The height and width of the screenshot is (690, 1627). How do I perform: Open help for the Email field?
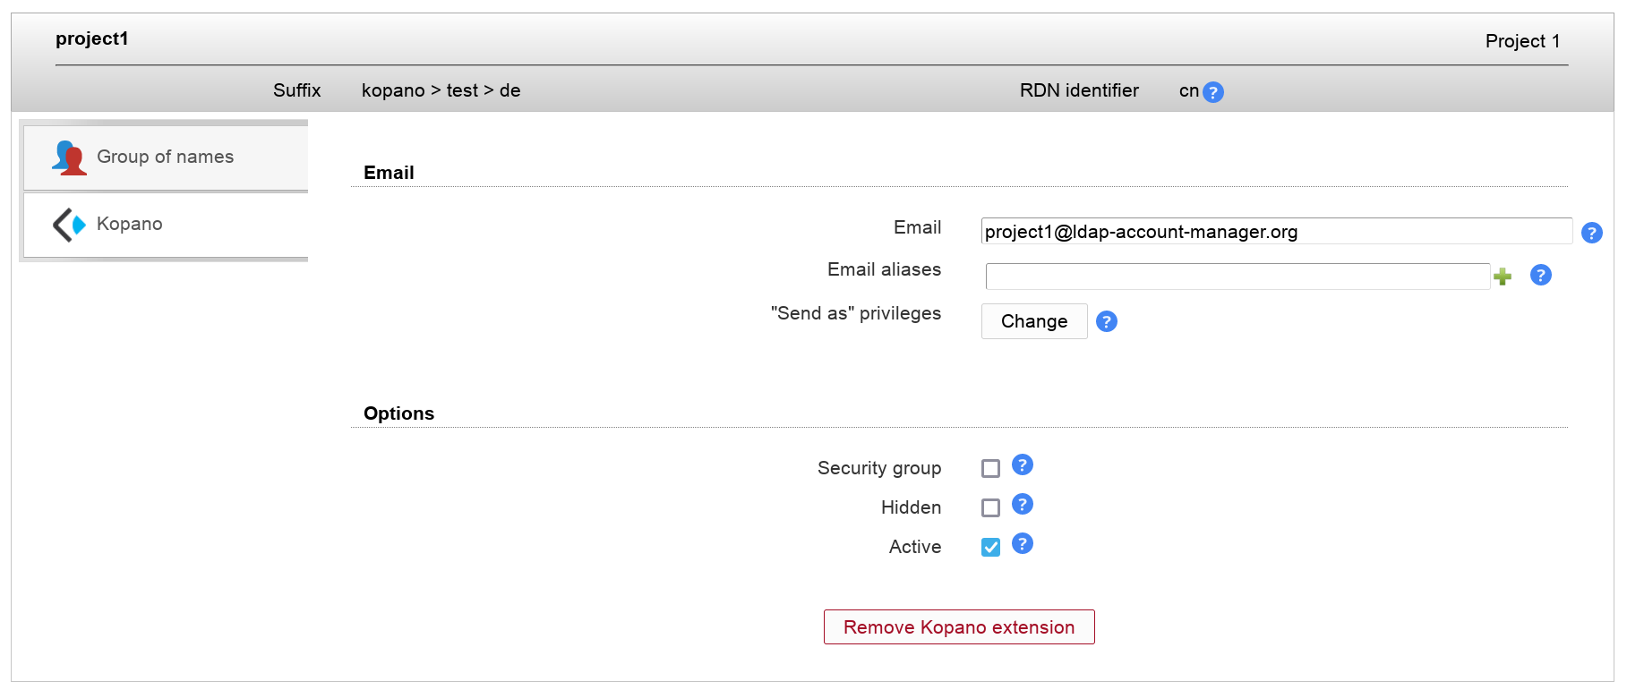[x=1591, y=233]
